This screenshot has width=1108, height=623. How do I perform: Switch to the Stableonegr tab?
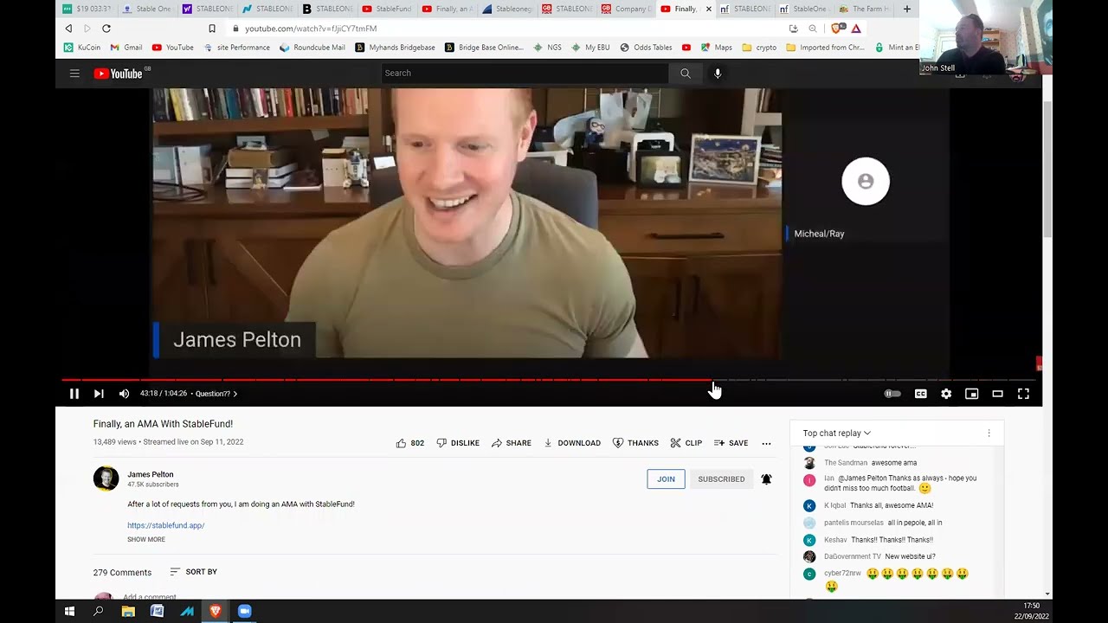coord(506,9)
